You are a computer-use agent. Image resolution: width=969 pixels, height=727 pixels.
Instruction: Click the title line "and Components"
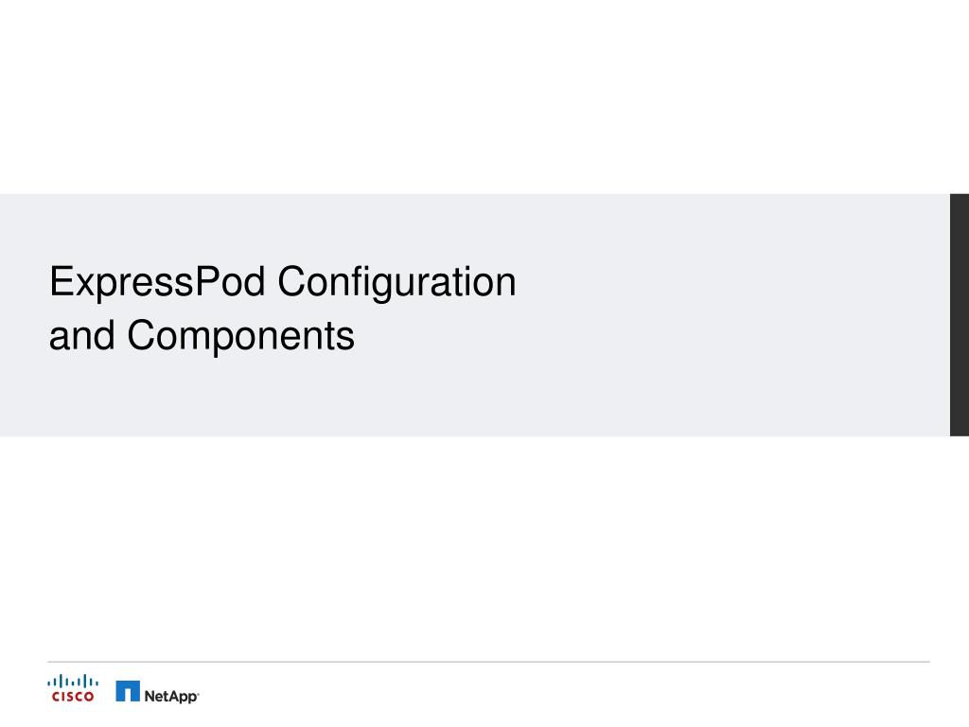tap(202, 335)
